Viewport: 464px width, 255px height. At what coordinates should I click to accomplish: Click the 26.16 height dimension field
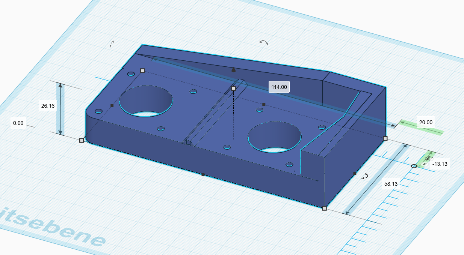tap(48, 106)
